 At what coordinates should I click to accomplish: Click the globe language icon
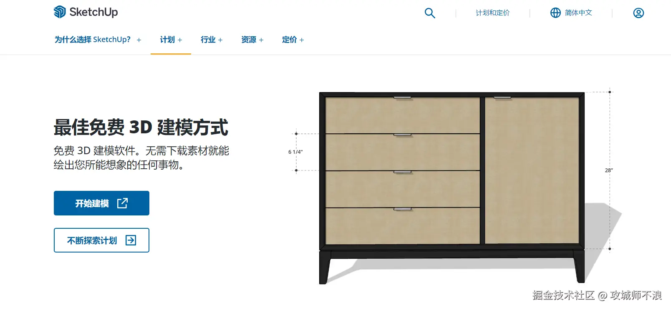pos(555,13)
